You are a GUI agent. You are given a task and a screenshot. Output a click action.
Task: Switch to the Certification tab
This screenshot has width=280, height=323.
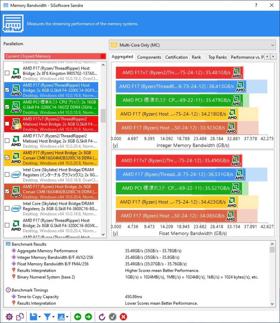click(176, 57)
